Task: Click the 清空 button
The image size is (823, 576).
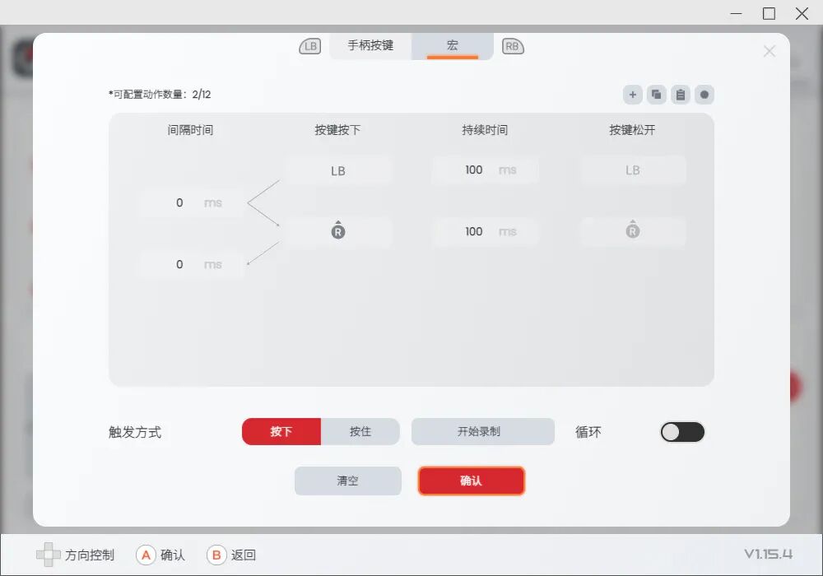Action: tap(348, 481)
